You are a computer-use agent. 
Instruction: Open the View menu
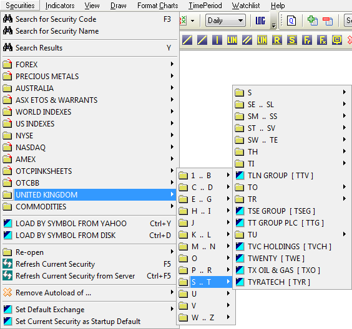92,6
